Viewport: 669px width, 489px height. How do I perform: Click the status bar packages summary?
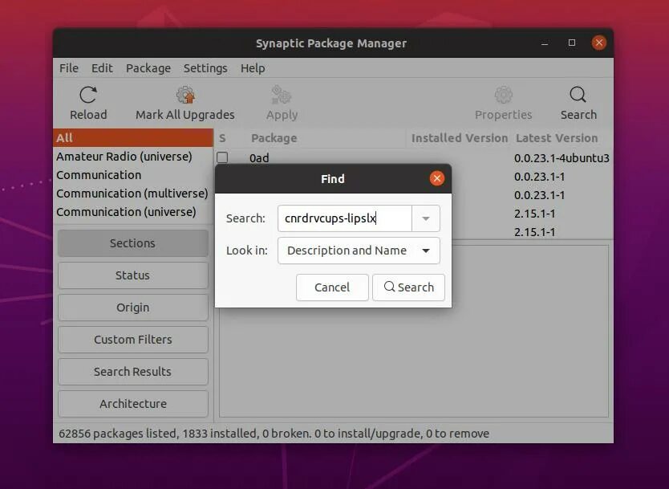pos(274,434)
